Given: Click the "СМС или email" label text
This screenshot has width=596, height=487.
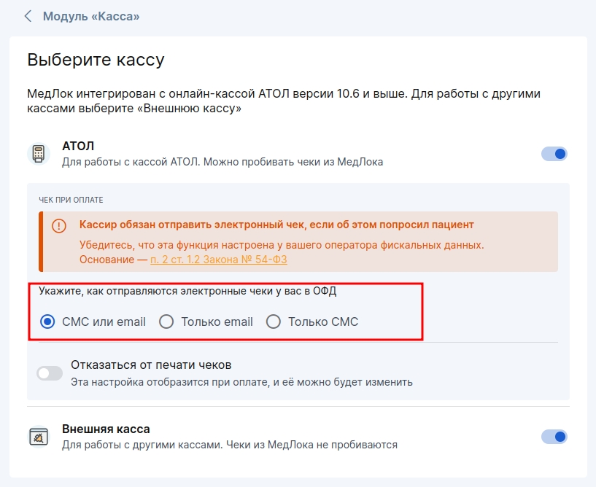Looking at the screenshot, I should click(104, 322).
